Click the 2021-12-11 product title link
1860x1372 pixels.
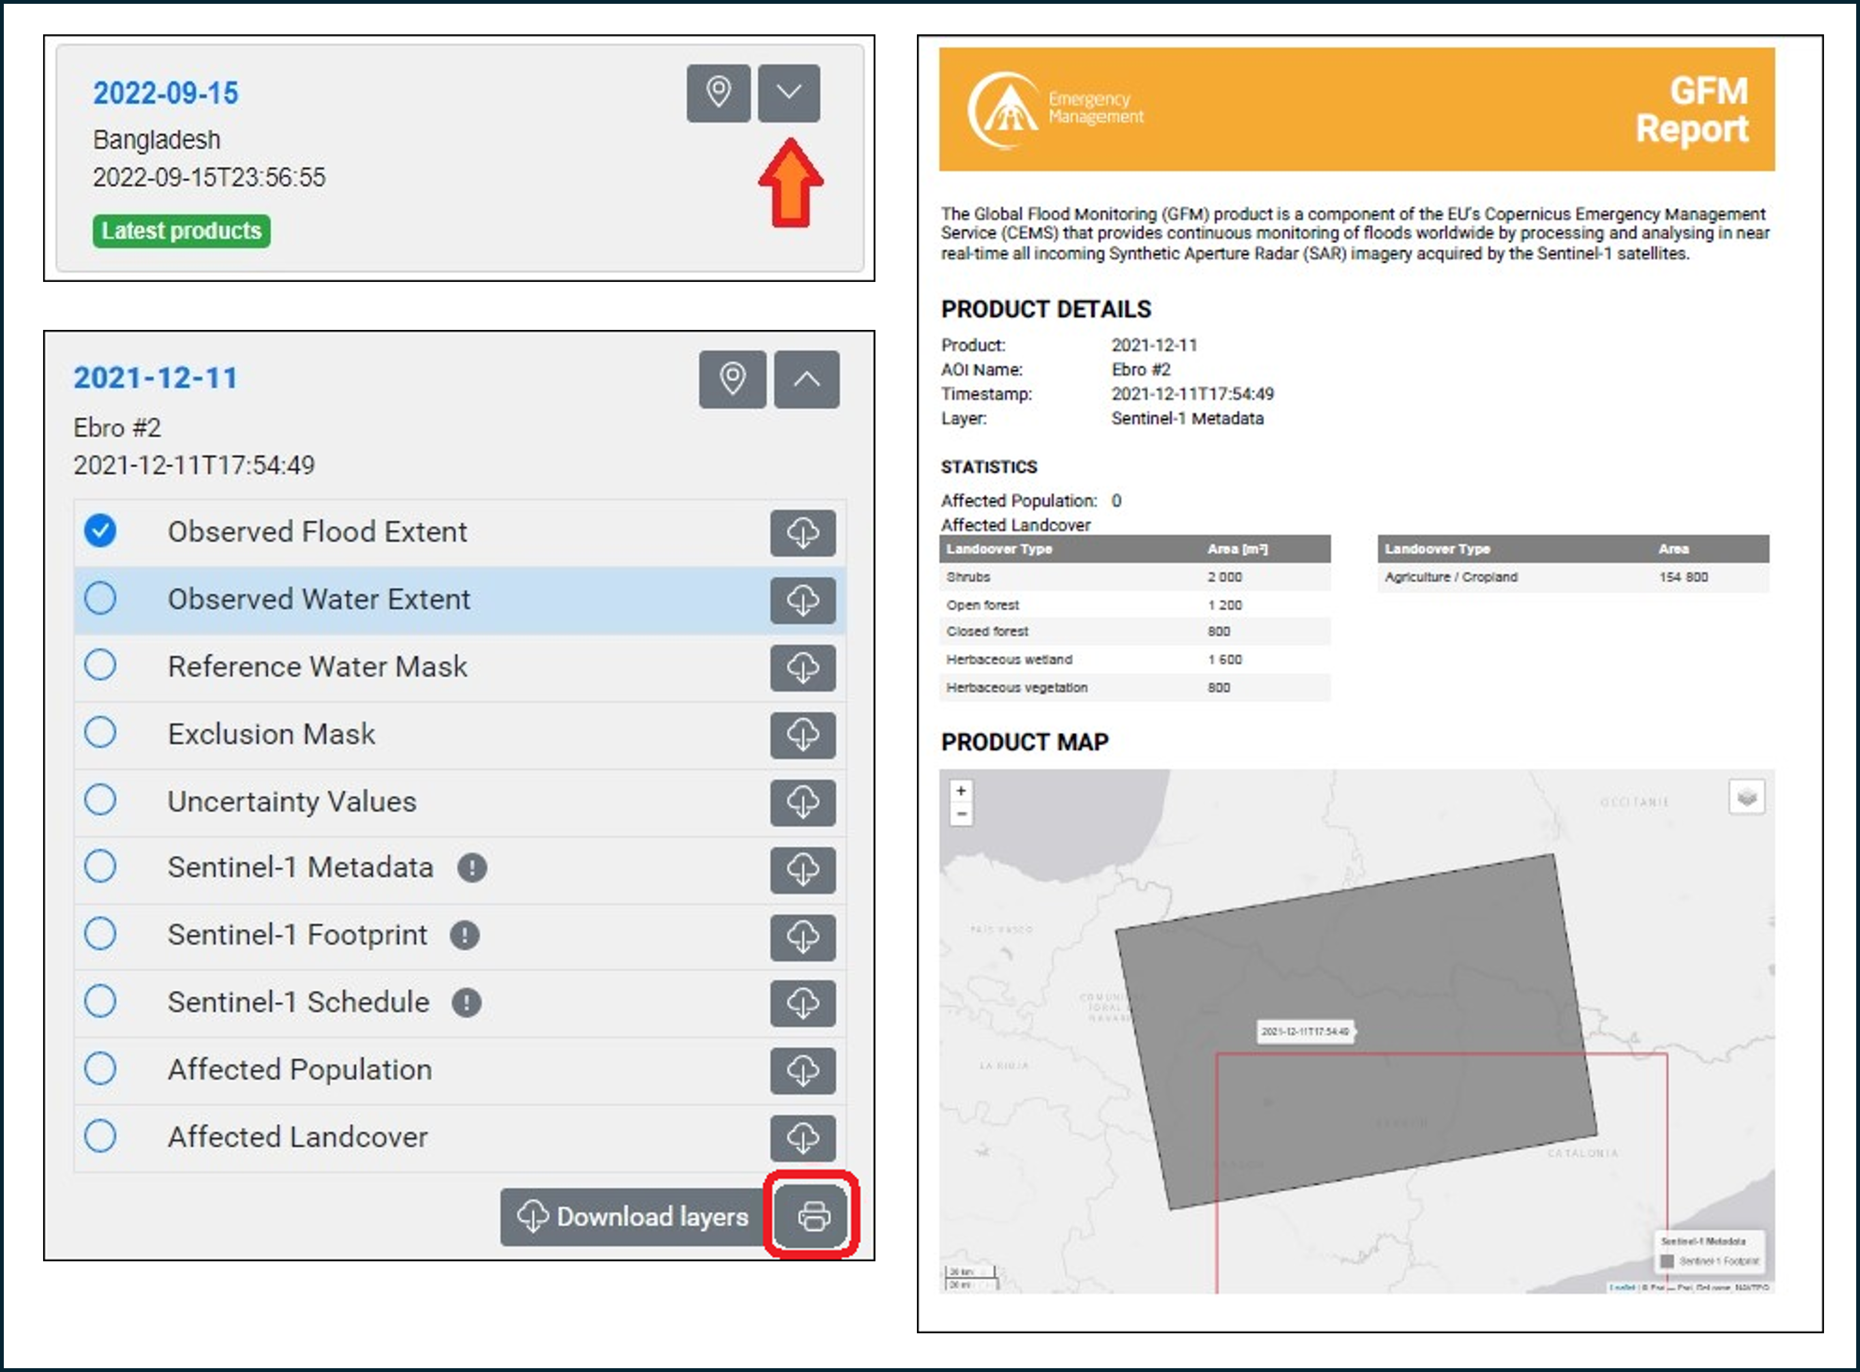155,378
